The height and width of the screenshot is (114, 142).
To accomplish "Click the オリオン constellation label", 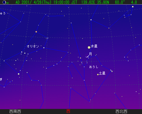I will pyautogui.click(x=33, y=46).
